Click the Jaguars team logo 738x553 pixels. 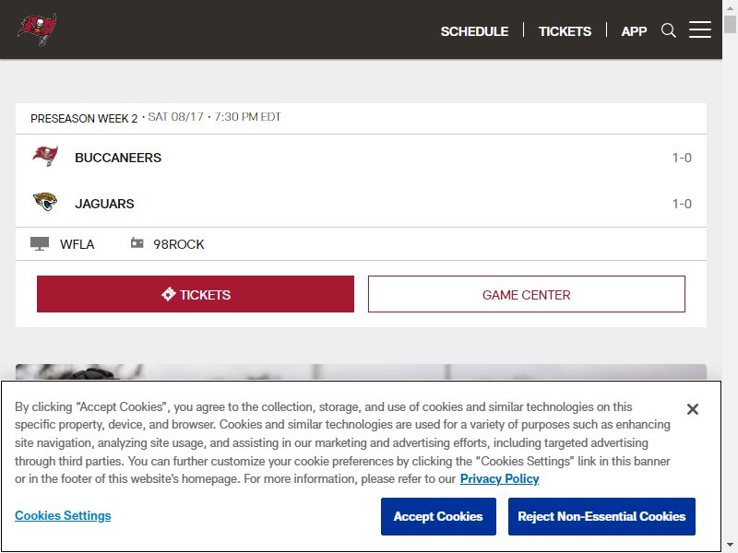(45, 202)
